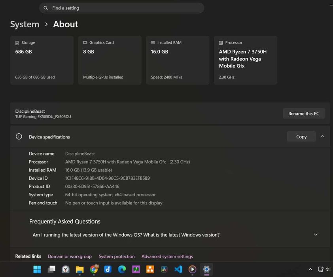This screenshot has height=277, width=333.
Task: Collapse the Device specifications section
Action: click(322, 137)
